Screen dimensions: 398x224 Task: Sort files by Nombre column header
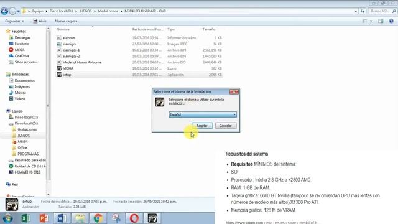point(63,29)
